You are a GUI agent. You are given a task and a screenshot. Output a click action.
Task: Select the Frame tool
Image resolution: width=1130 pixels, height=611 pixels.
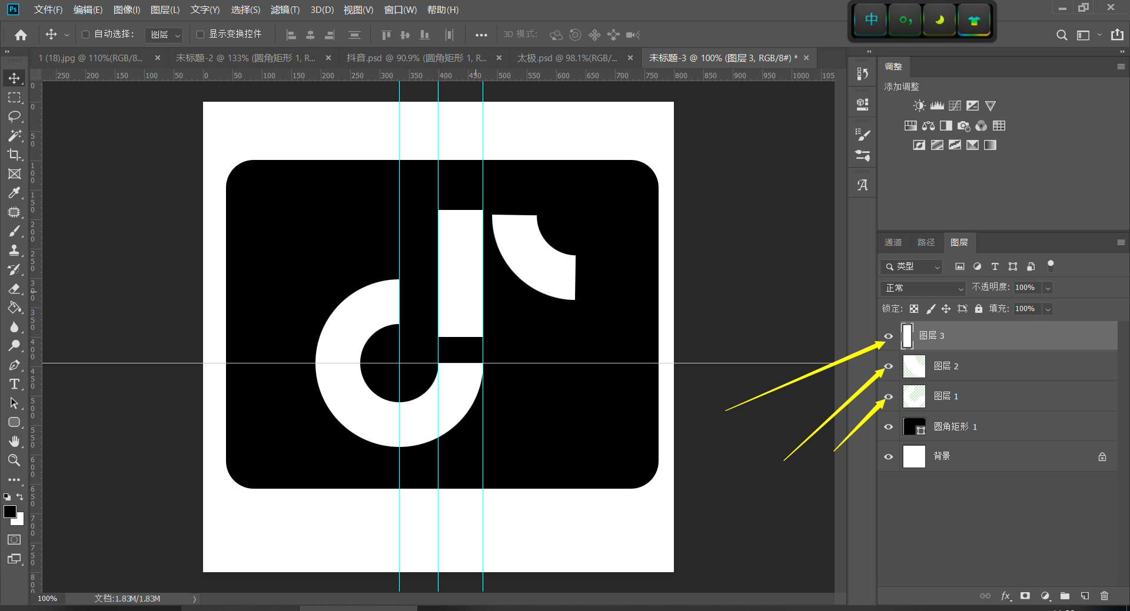[x=14, y=174]
